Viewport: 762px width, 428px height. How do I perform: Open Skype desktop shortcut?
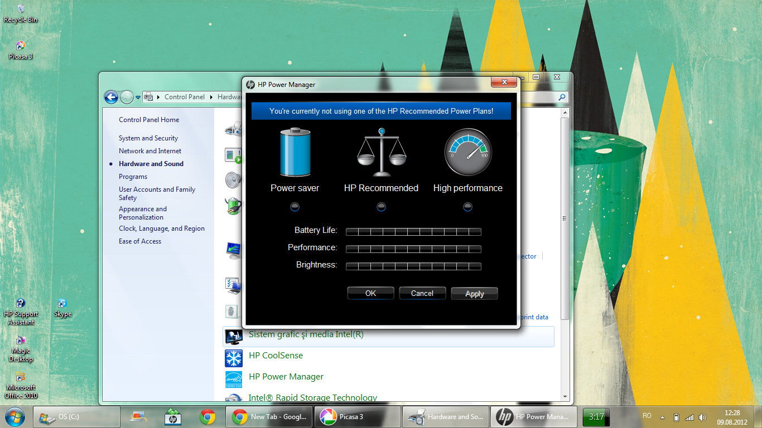(x=62, y=308)
